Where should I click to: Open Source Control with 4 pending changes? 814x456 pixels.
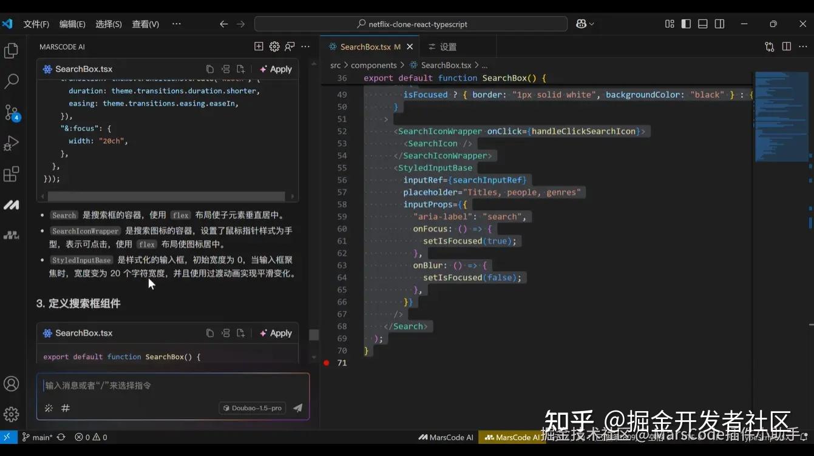coord(12,112)
